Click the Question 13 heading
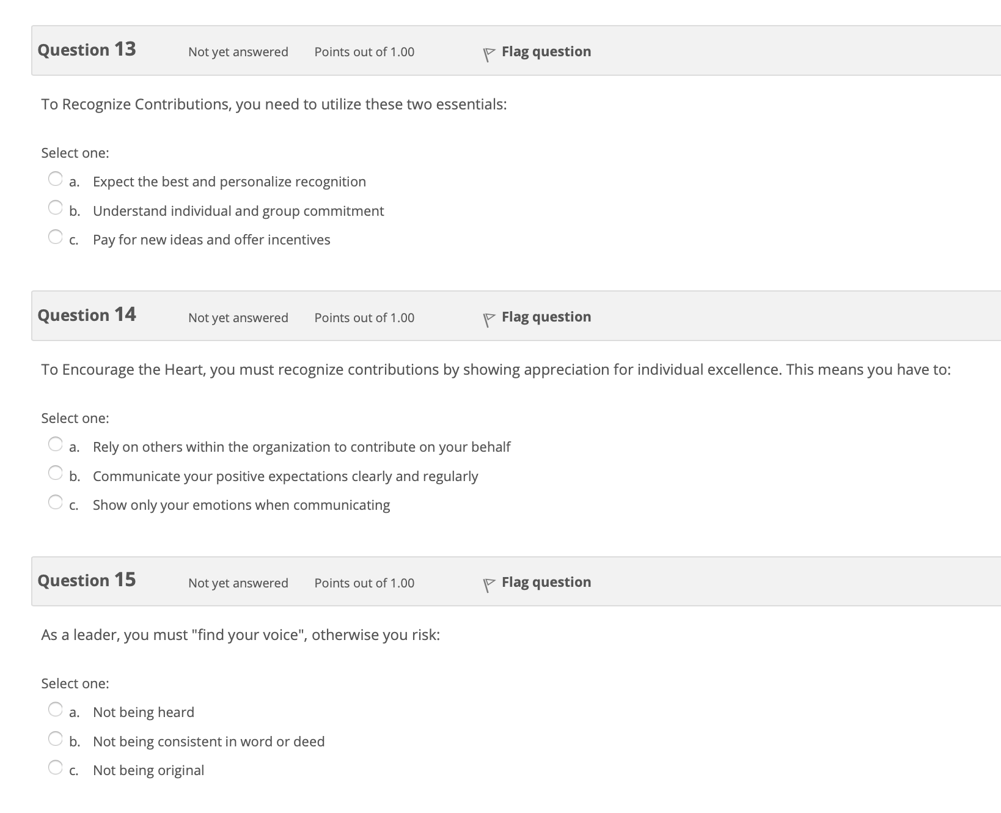This screenshot has height=813, width=1001. coord(87,50)
